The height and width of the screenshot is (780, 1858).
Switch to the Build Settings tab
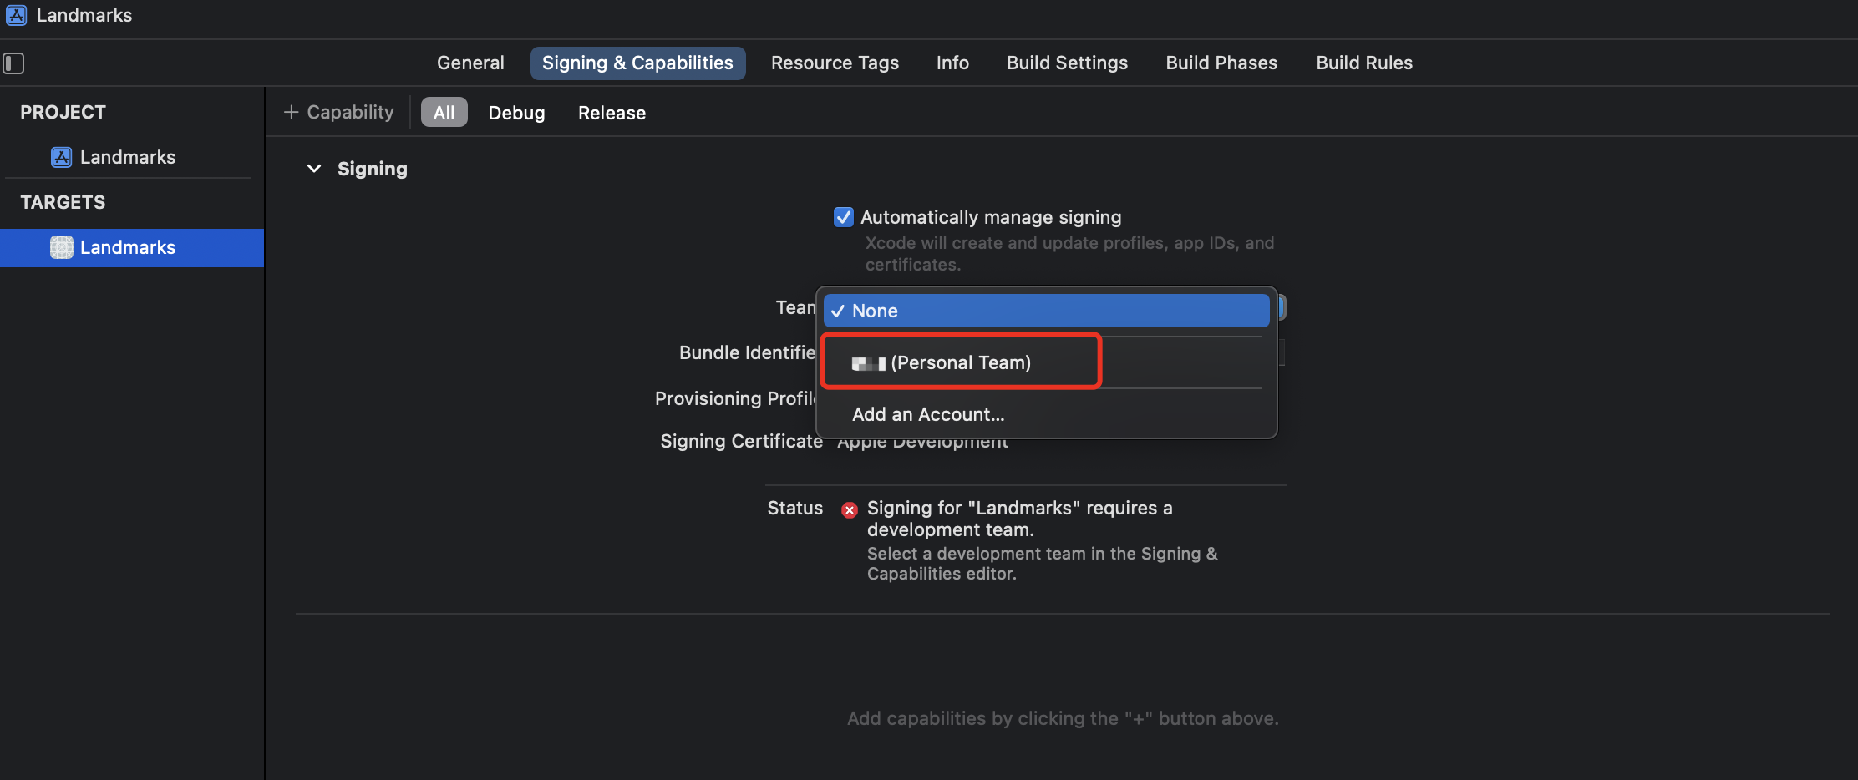(1067, 63)
